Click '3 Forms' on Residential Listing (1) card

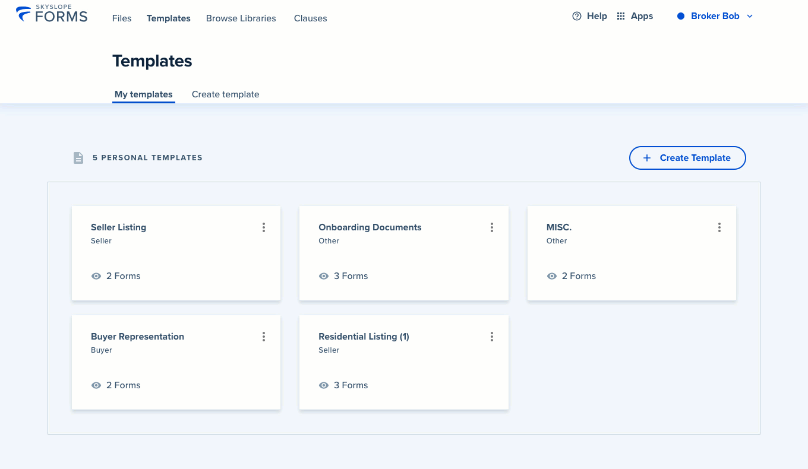(351, 385)
